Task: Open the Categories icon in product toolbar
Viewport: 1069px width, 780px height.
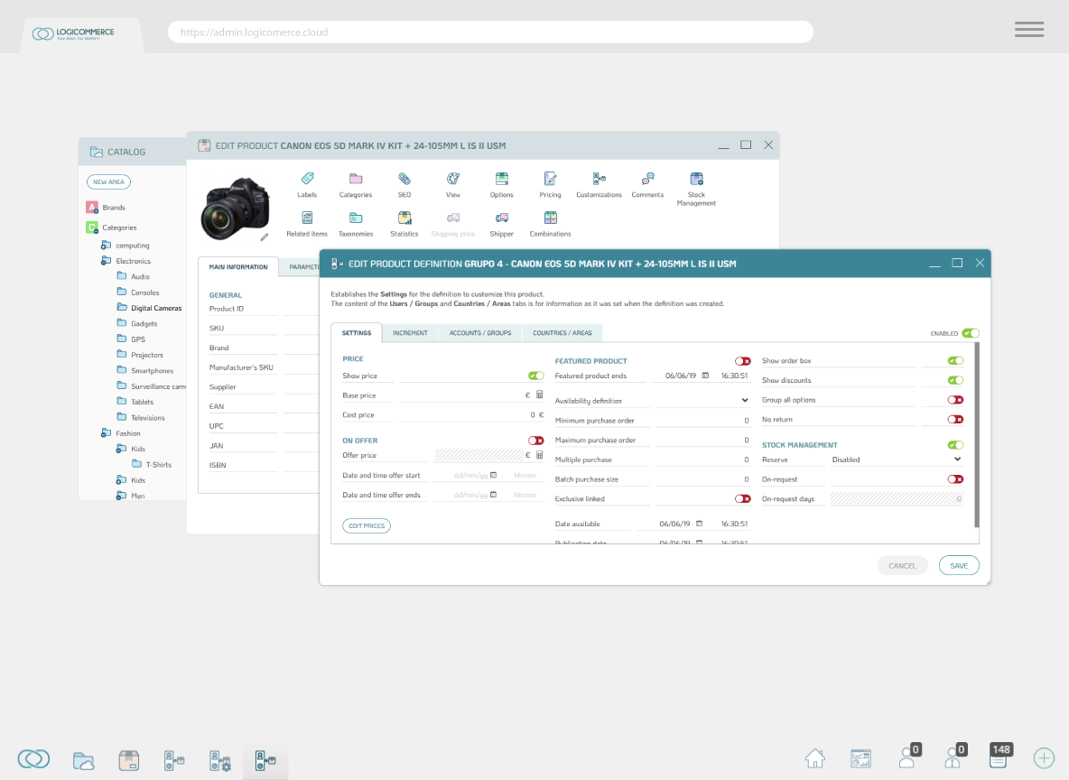Action: pyautogui.click(x=356, y=179)
